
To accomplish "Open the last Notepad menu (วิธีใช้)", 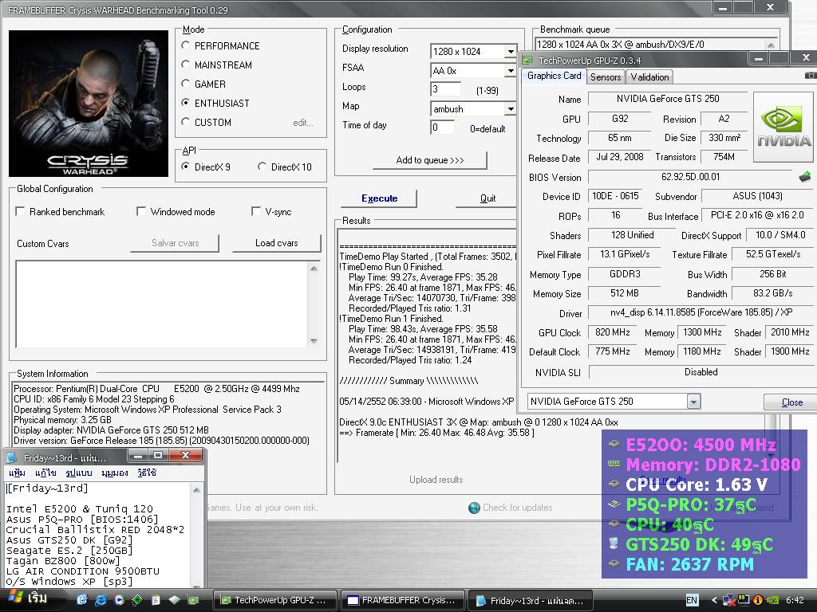I will click(x=147, y=473).
